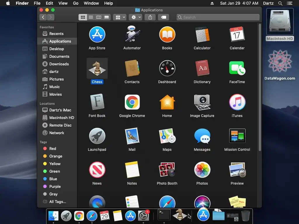The image size is (299, 224).
Task: Show All Tags in sidebar
Action: (57, 202)
